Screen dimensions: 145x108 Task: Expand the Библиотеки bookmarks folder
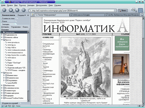click(x=2, y=85)
